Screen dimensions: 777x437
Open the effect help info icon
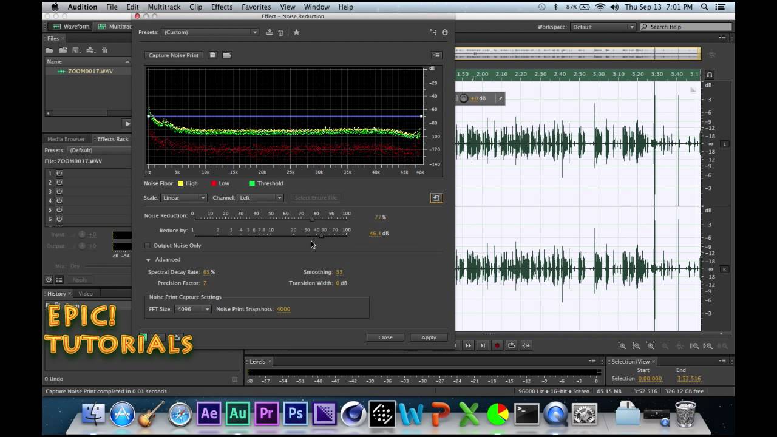(444, 32)
